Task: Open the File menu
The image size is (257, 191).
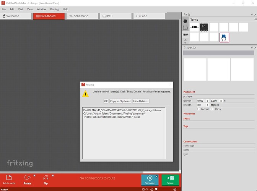Action: 4,9
